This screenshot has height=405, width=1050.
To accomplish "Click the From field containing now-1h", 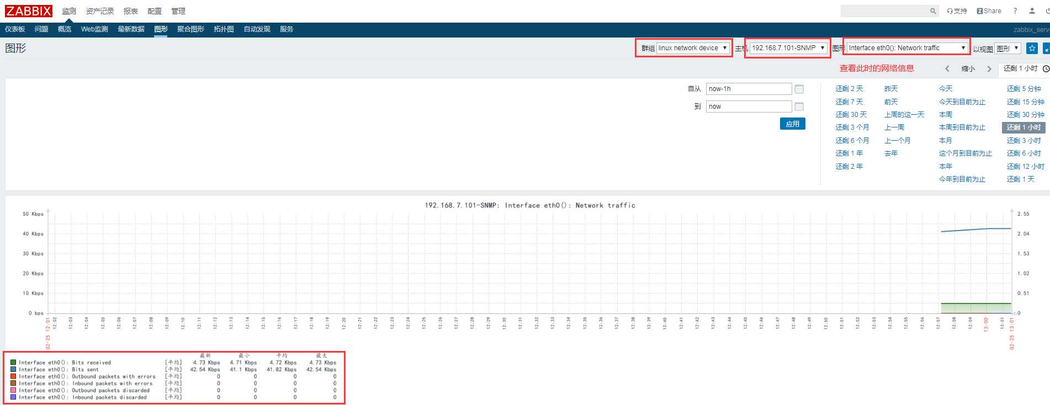I will pos(749,89).
